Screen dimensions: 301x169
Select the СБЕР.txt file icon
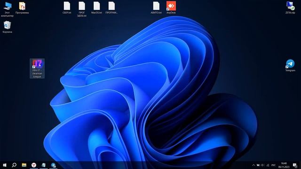click(x=67, y=8)
